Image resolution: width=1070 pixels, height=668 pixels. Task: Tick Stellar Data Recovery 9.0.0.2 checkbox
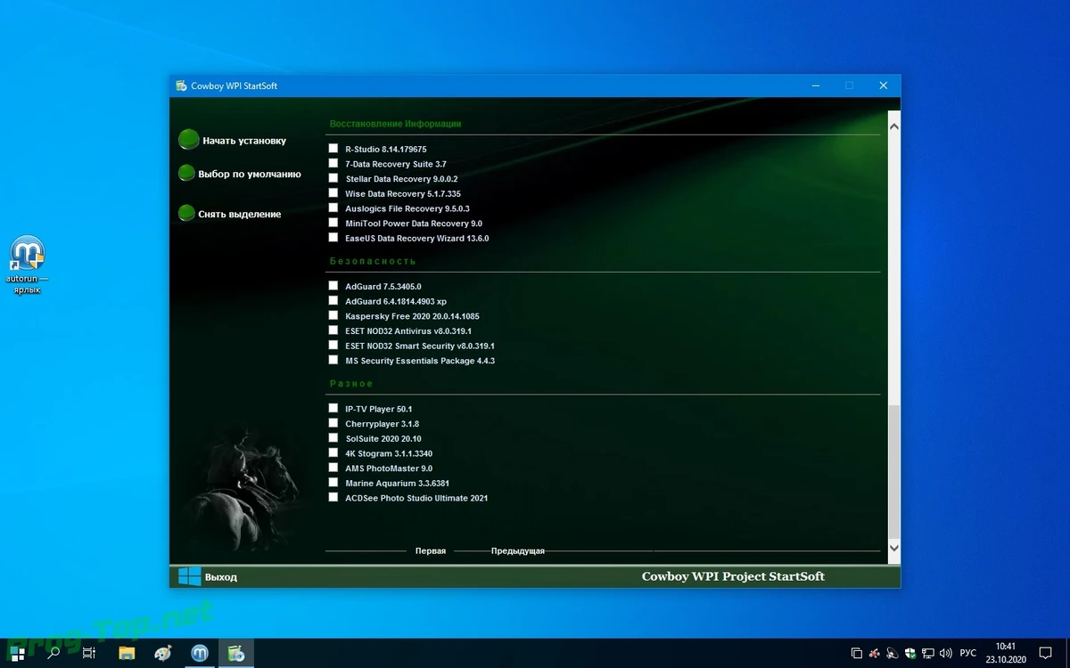[333, 178]
